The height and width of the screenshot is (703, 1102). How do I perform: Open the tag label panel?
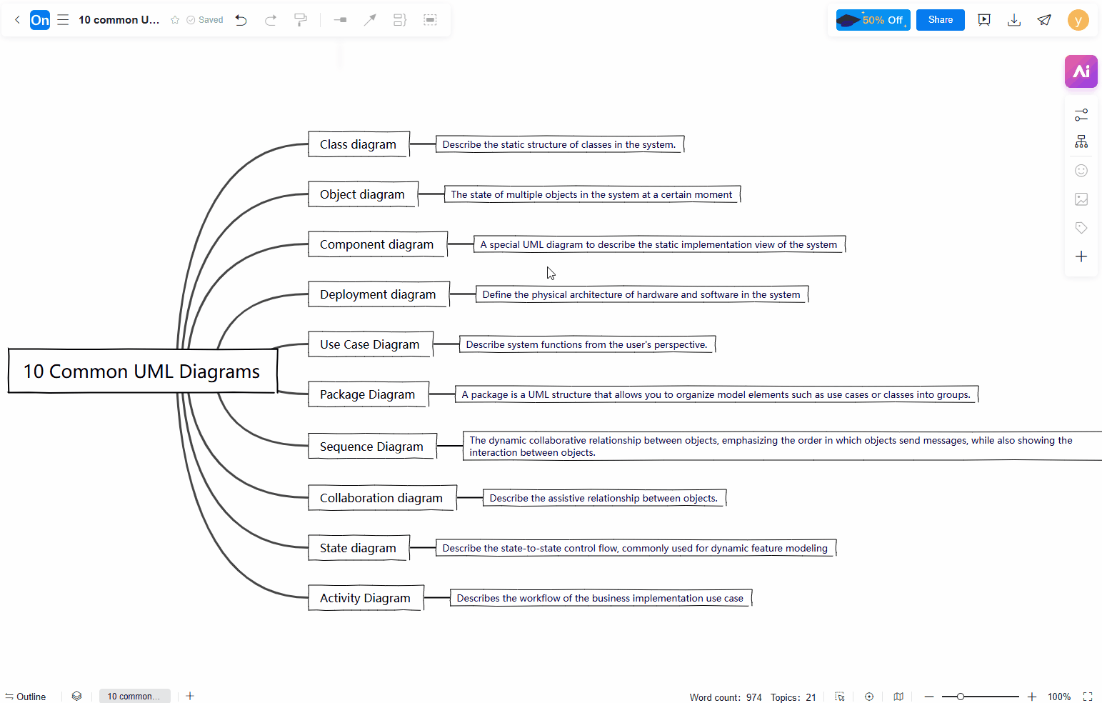pyautogui.click(x=1081, y=228)
